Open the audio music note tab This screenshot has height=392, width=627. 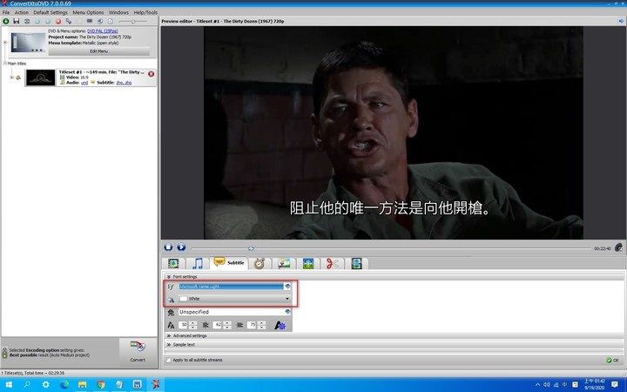(x=198, y=263)
